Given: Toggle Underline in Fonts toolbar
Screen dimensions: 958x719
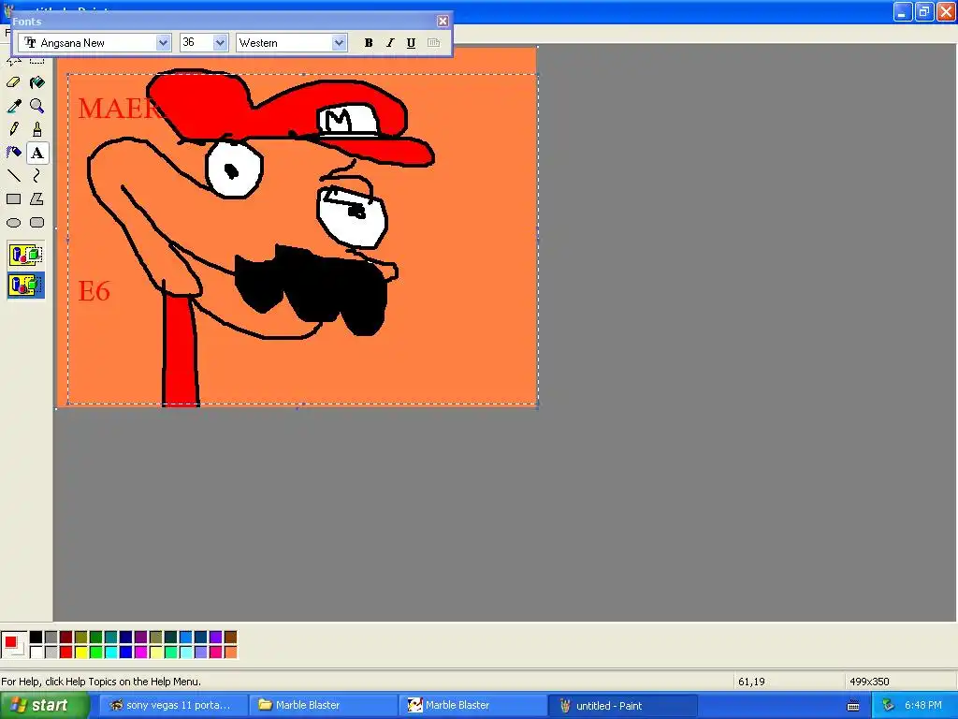Looking at the screenshot, I should (412, 43).
